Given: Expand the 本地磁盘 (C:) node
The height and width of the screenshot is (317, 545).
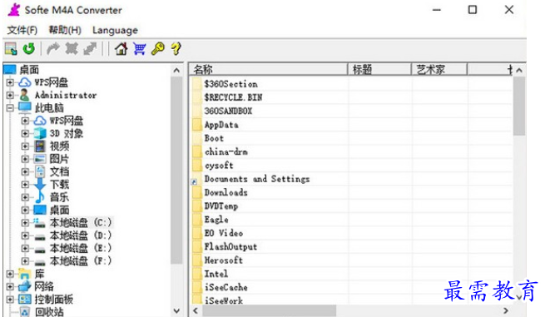Looking at the screenshot, I should (x=25, y=222).
